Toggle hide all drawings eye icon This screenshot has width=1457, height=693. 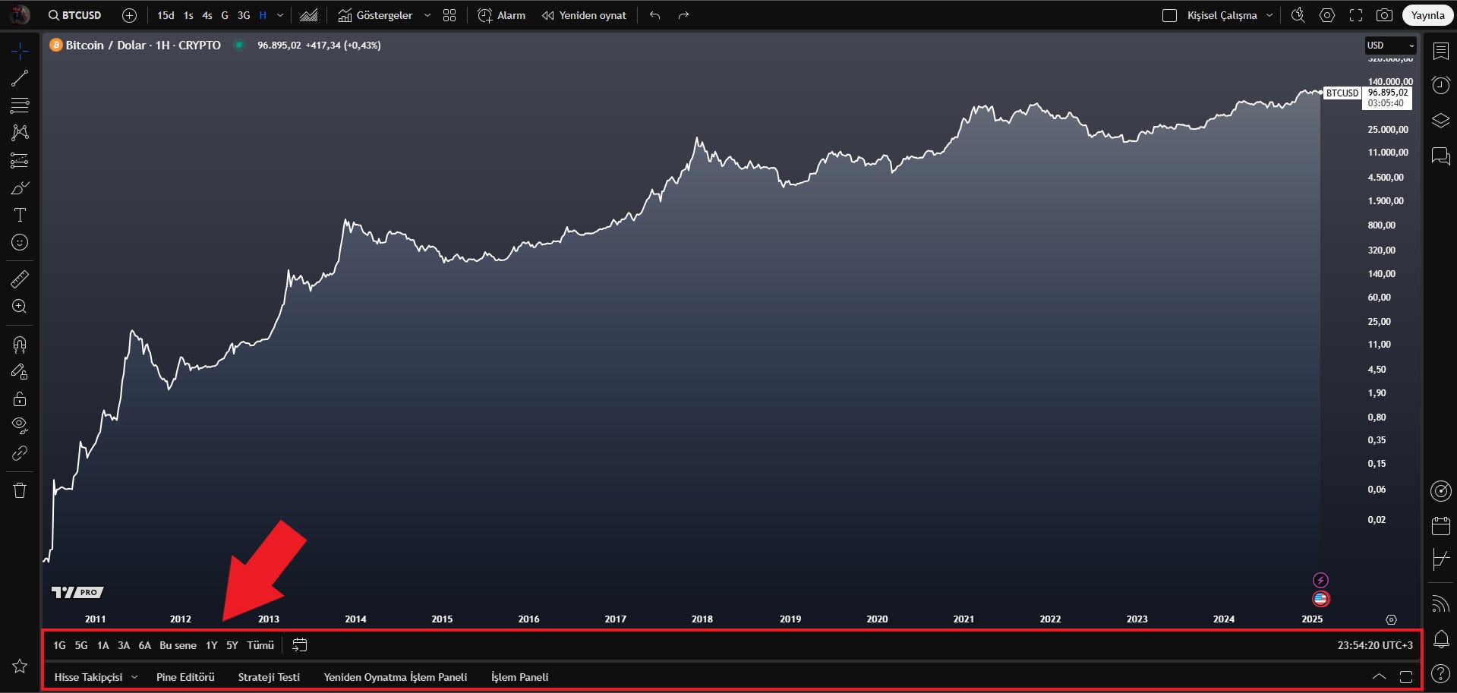20,425
